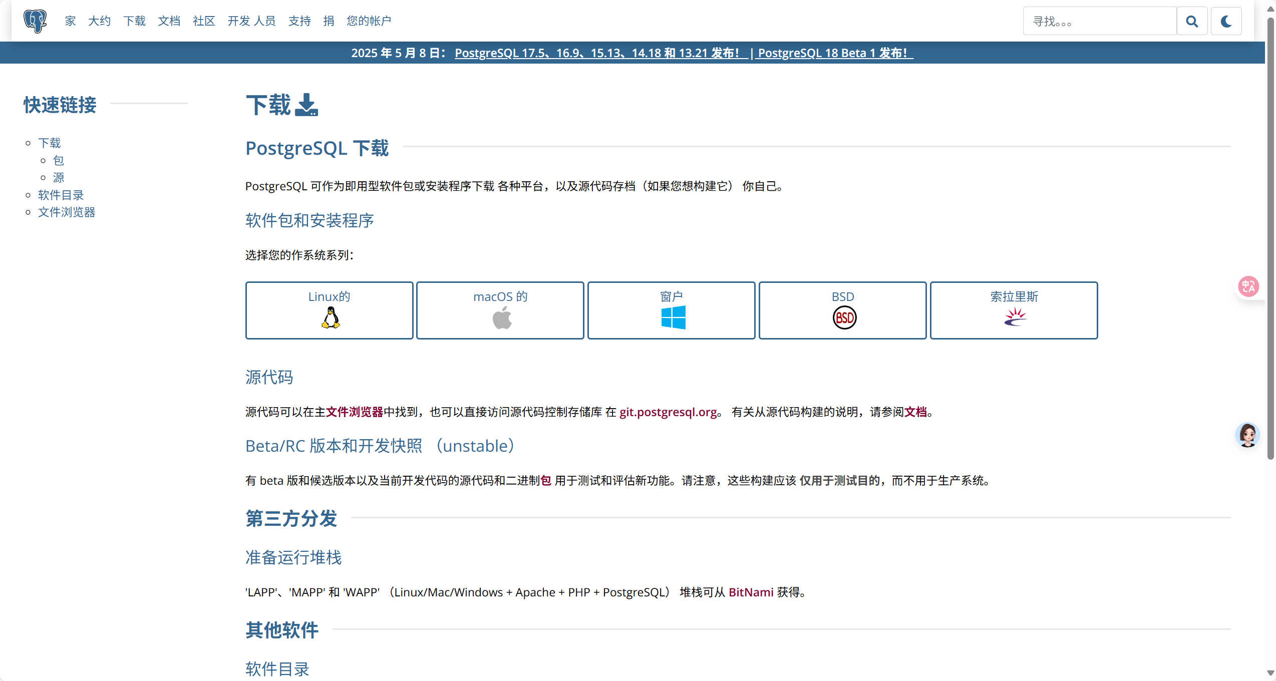
Task: Select macOS as operating system family
Action: pyautogui.click(x=499, y=310)
